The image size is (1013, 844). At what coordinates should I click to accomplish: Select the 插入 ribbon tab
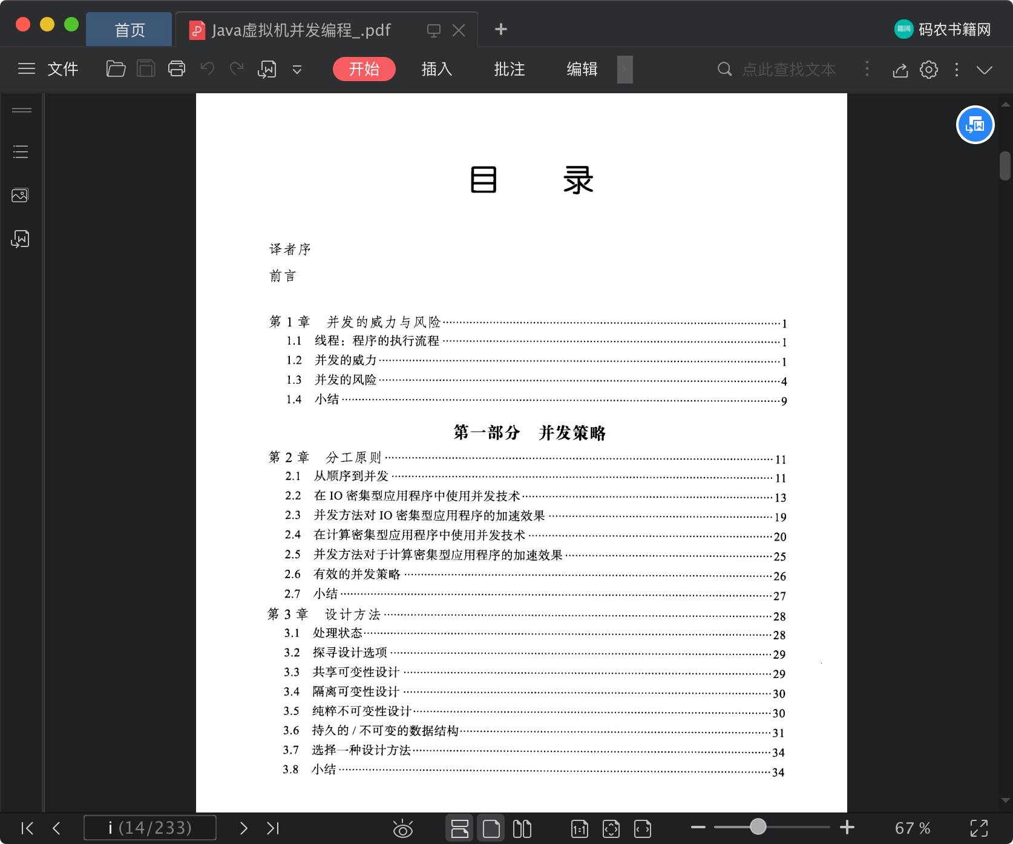(437, 69)
